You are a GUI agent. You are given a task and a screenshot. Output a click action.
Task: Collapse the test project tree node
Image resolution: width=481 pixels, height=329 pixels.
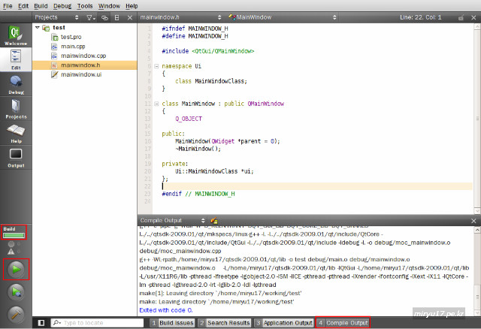click(x=38, y=28)
